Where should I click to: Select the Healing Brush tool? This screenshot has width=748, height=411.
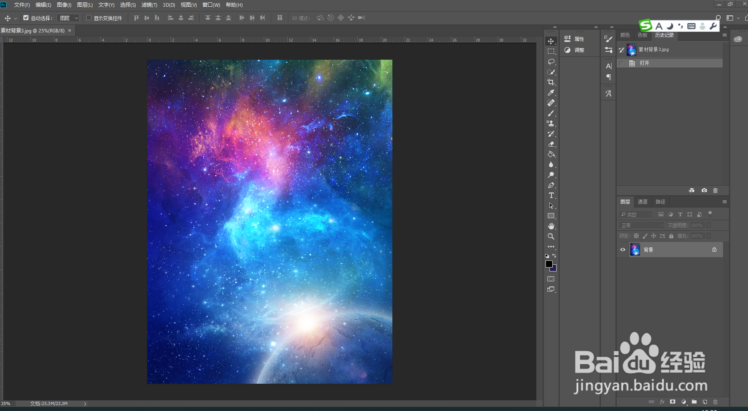click(x=551, y=103)
